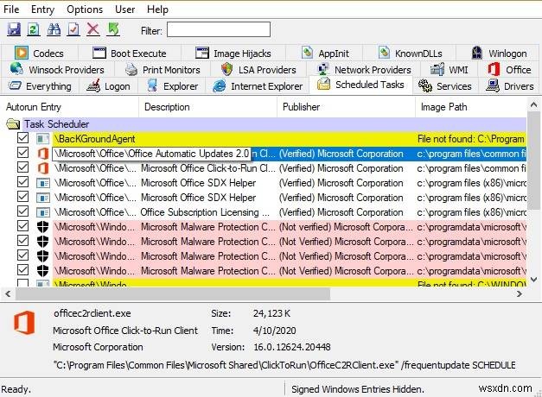This screenshot has width=542, height=397.
Task: Select 'File not found: C:\Program' image path text
Action: (x=471, y=139)
